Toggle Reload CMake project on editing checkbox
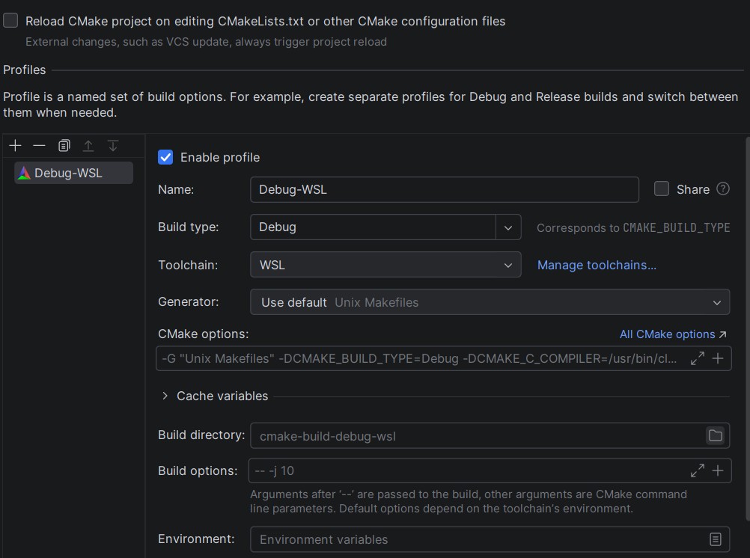 (10, 20)
